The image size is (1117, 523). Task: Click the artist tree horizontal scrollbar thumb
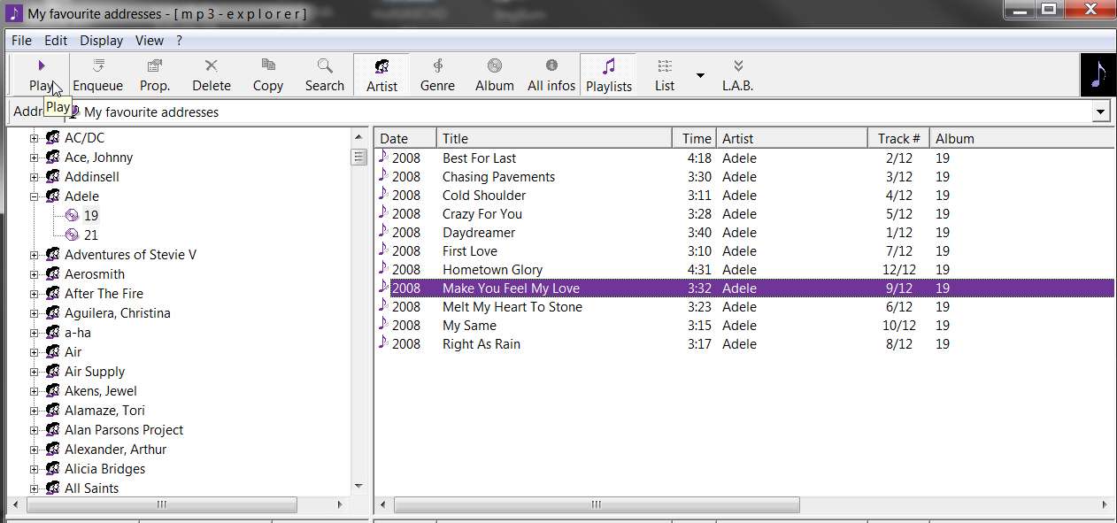click(x=161, y=504)
